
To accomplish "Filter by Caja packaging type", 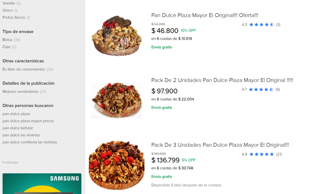I will [x=7, y=47].
